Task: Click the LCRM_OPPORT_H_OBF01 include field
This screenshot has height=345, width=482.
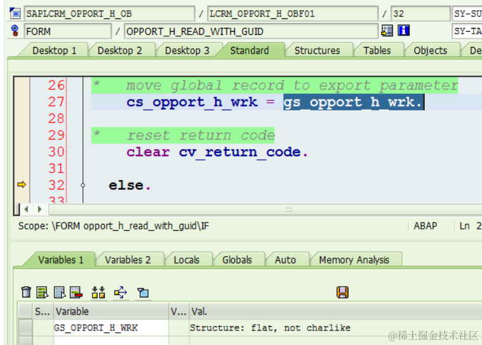Action: pos(293,13)
